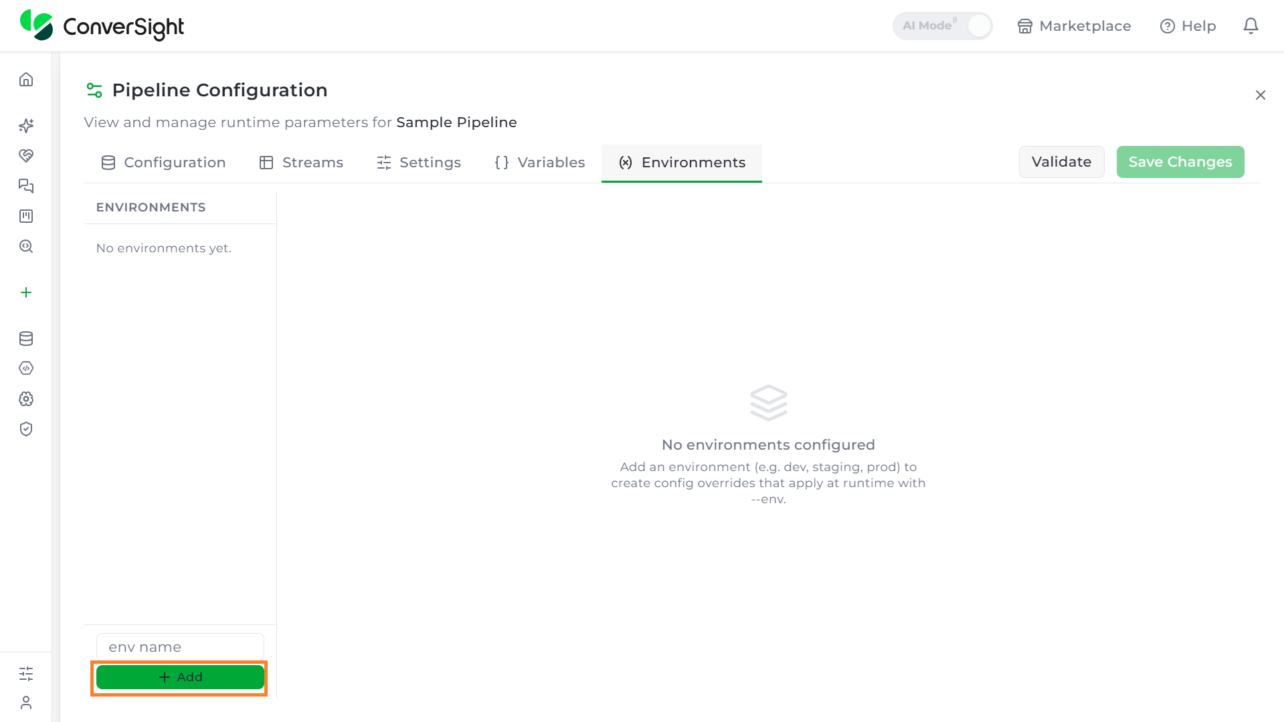Viewport: 1284px width, 722px height.
Task: Open the database icon in sidebar
Action: pyautogui.click(x=26, y=339)
